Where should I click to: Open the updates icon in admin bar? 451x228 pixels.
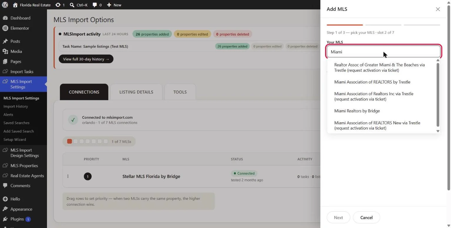[58, 5]
